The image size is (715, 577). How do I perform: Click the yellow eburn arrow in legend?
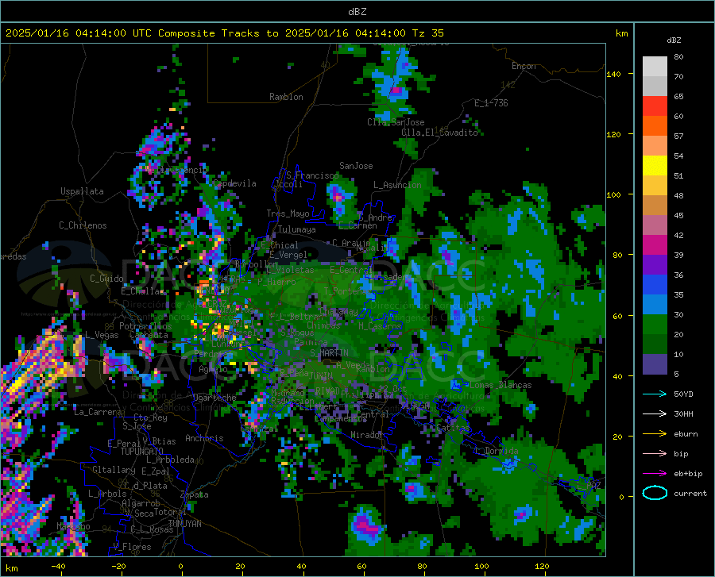(x=655, y=434)
